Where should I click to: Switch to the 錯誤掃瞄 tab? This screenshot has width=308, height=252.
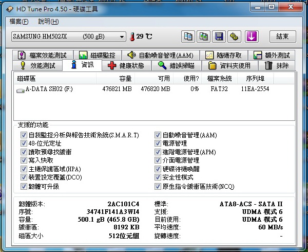pyautogui.click(x=177, y=65)
